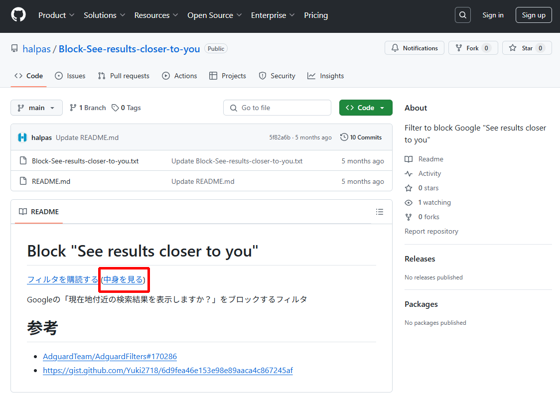Open the Actions tab
Image resolution: width=560 pixels, height=399 pixels.
(179, 76)
